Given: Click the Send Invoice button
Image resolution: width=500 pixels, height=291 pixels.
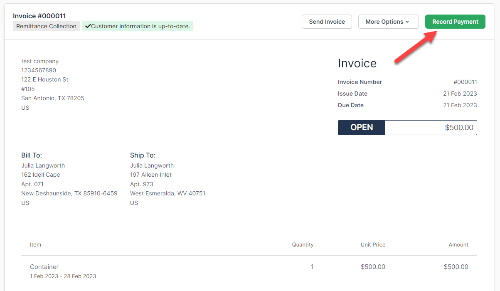Looking at the screenshot, I should [327, 21].
